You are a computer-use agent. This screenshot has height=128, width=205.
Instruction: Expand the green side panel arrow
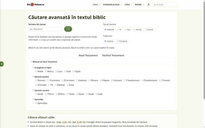(x=2, y=64)
